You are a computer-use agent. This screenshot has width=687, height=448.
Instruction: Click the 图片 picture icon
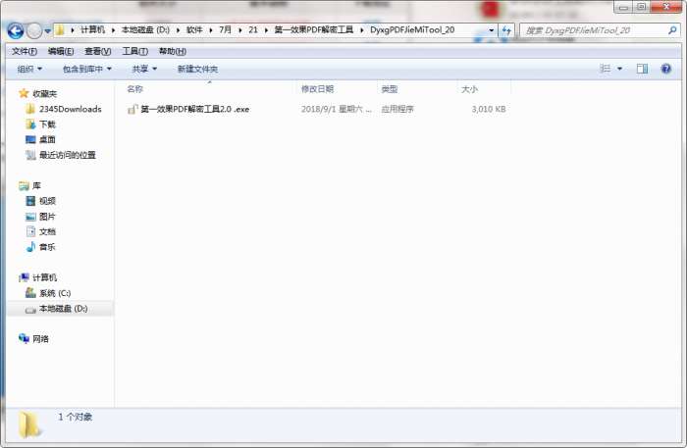pos(30,217)
